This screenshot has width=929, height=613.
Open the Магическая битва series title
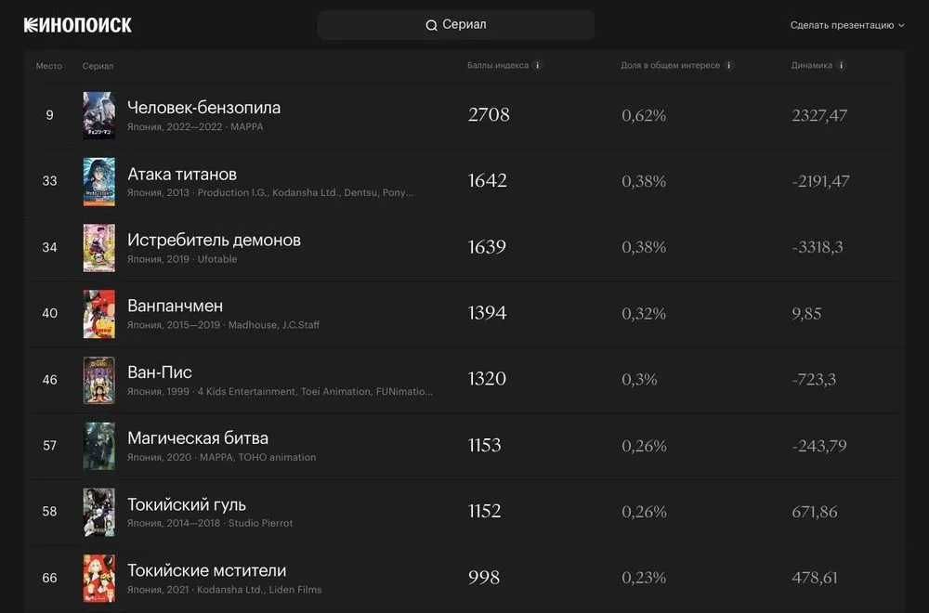click(x=198, y=438)
